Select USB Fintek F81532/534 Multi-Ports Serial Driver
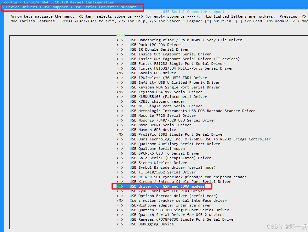Viewport: 308px width, 232px height. (181, 68)
